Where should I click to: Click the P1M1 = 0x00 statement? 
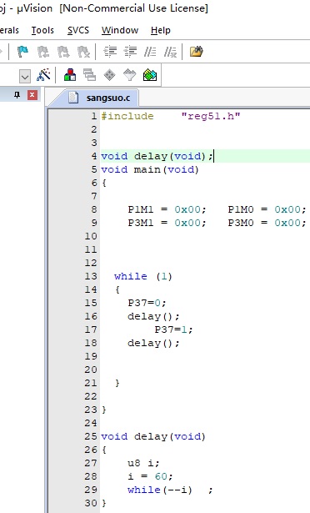point(167,209)
